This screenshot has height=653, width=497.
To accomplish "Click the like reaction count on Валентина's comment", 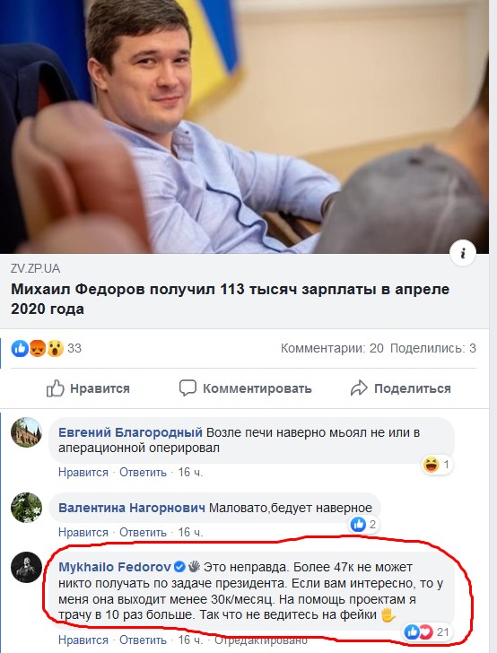I will click(363, 525).
